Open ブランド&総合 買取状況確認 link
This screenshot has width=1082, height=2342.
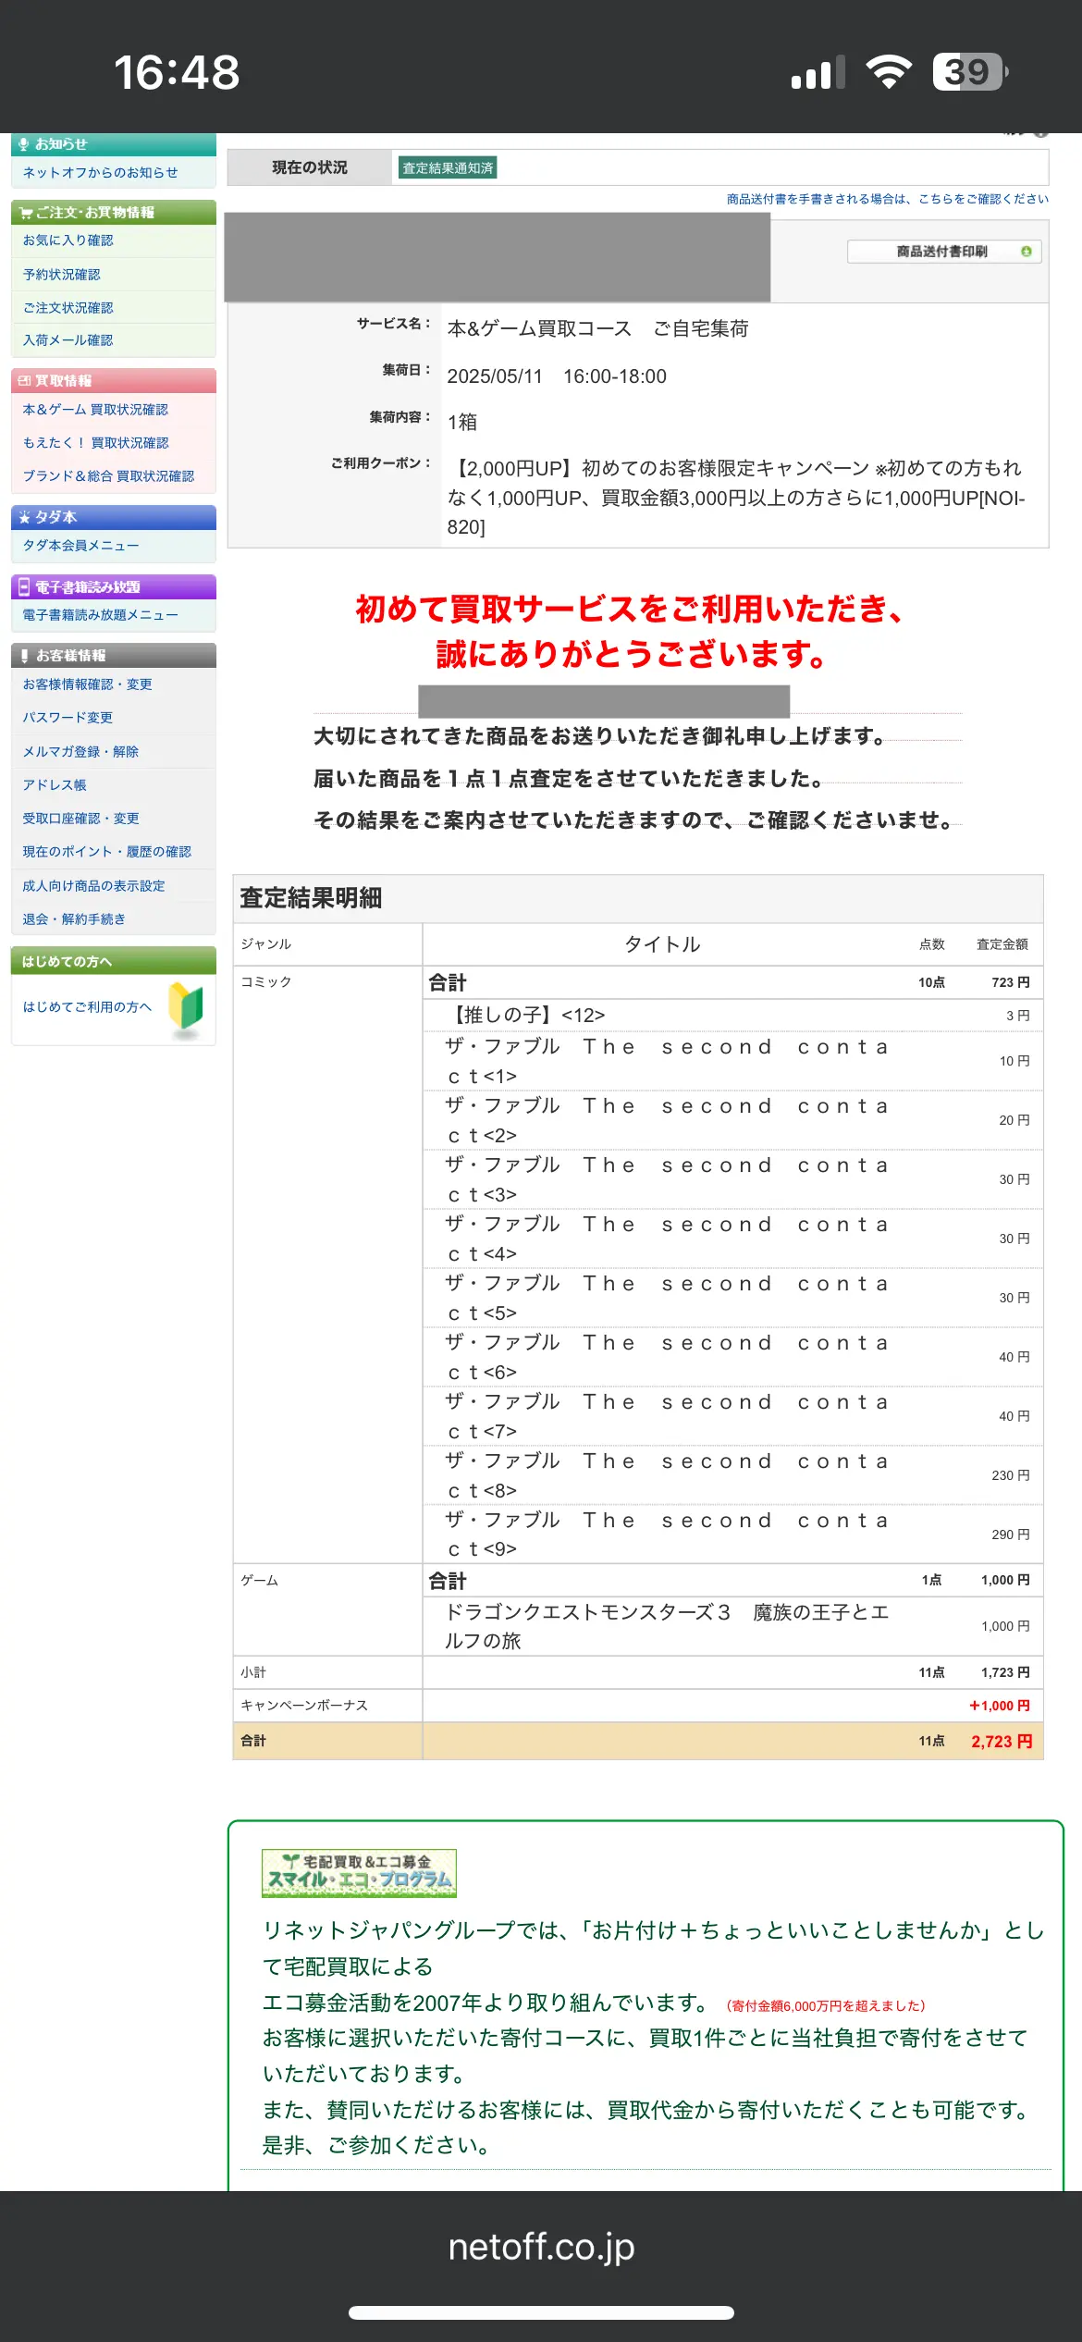click(x=108, y=476)
